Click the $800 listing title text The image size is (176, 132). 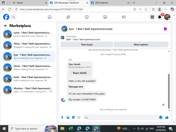coord(83,39)
